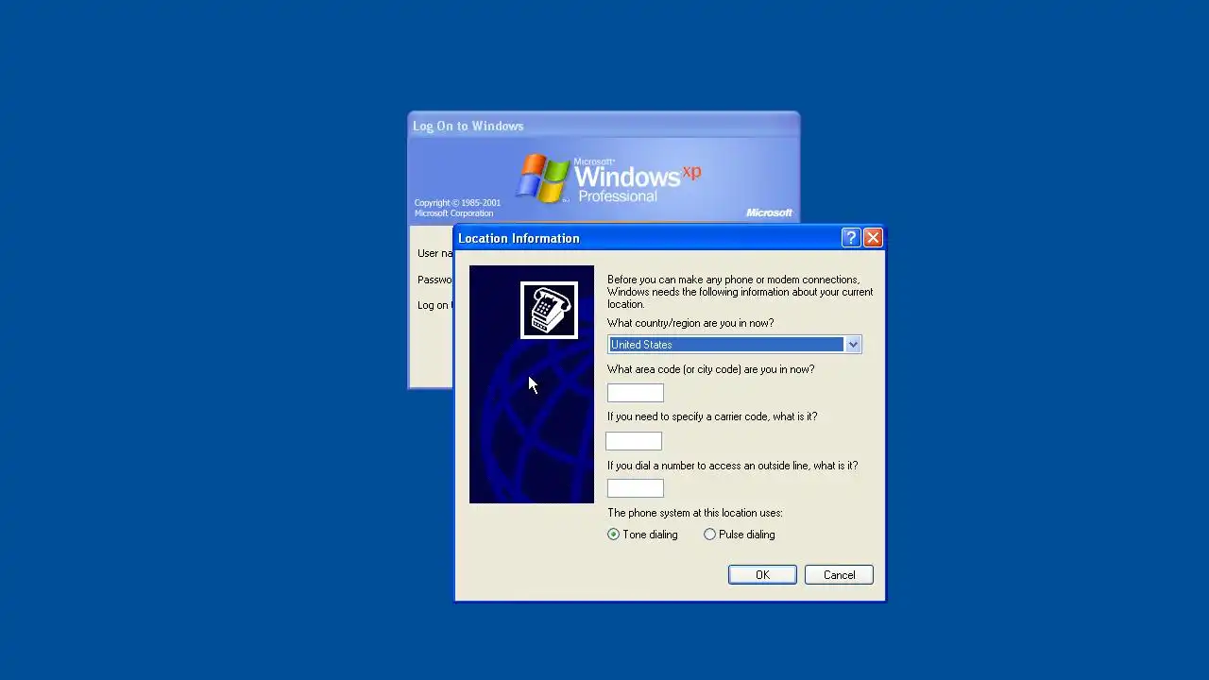1209x680 pixels.
Task: Click the Copyright 1985-2001 text
Action: point(457,208)
